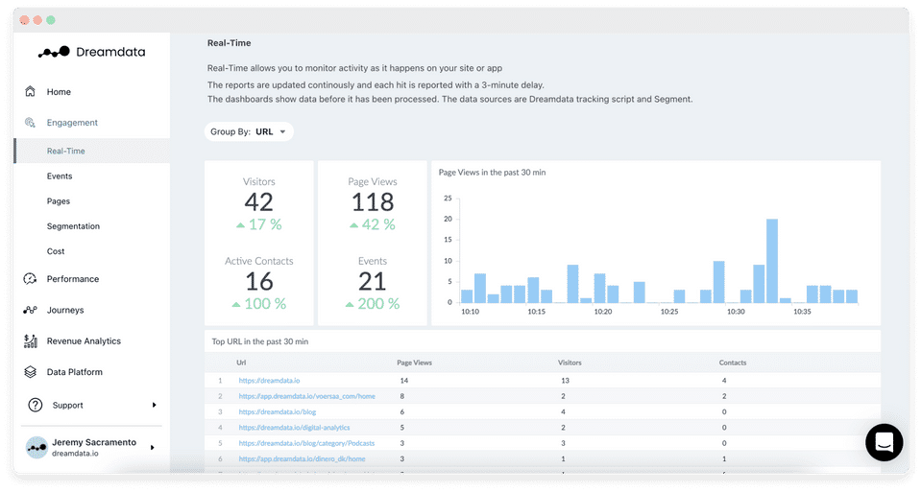Open the Group By URL dropdown

tap(249, 131)
